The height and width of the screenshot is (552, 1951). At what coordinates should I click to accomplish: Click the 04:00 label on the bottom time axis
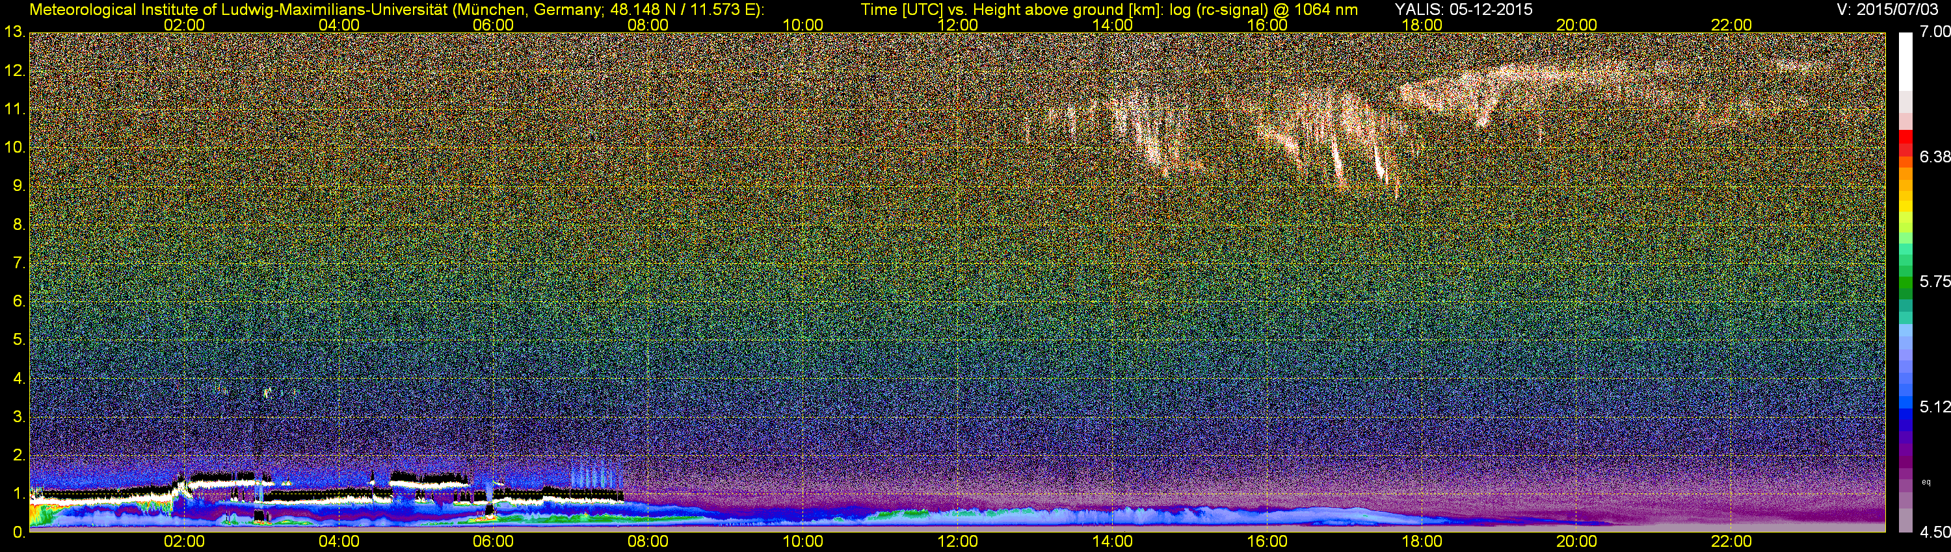tap(339, 542)
